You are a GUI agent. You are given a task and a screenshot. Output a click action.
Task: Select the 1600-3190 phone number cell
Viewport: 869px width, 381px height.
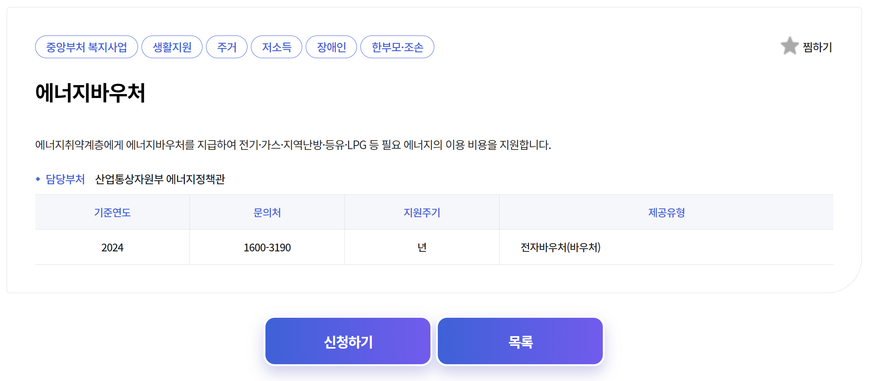(267, 247)
